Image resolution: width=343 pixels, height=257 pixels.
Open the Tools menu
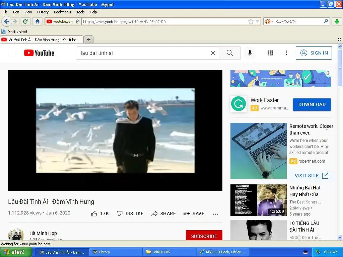click(x=80, y=12)
